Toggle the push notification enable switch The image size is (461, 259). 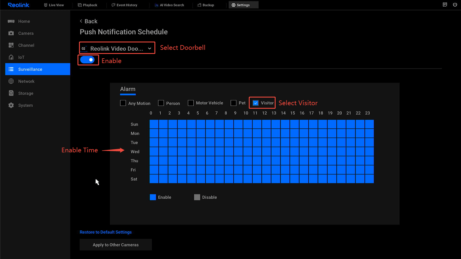click(88, 60)
